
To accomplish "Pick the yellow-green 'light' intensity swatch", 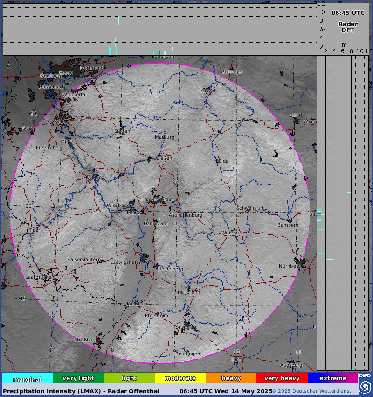I will click(129, 378).
